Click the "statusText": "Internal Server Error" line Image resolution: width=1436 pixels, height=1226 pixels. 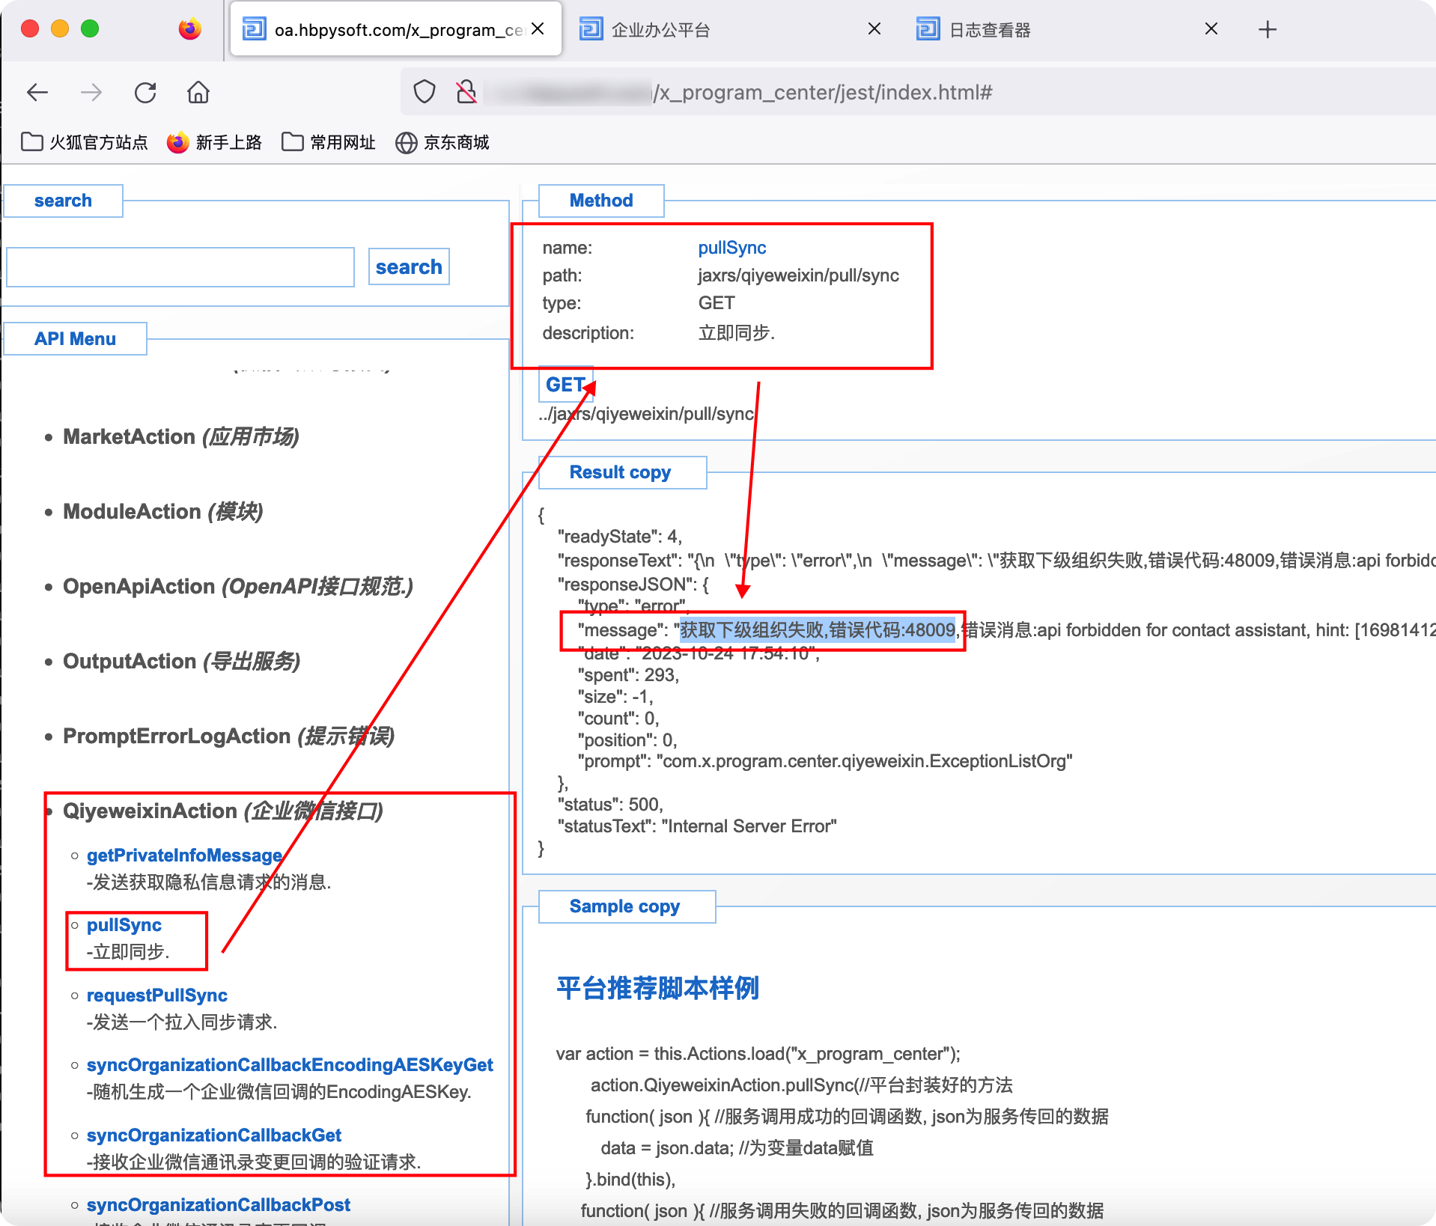697,826
